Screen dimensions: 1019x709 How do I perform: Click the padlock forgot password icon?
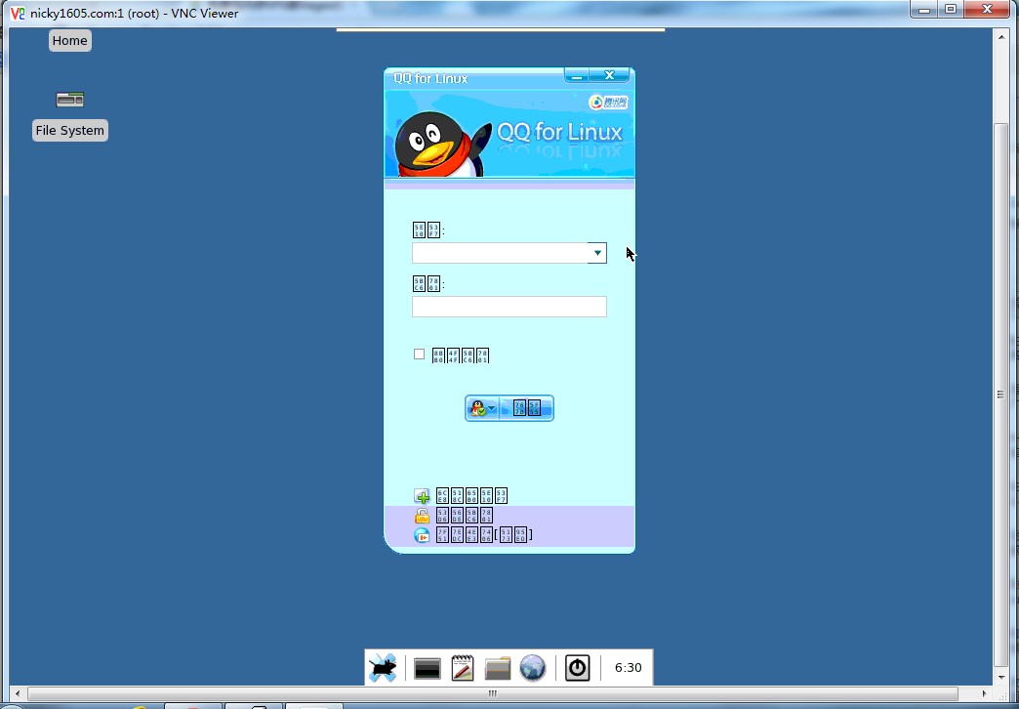click(x=422, y=516)
